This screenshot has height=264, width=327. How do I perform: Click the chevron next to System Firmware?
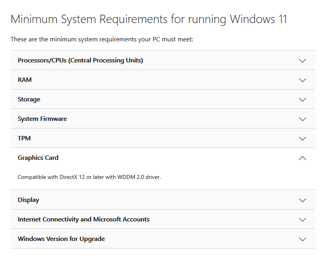(302, 119)
